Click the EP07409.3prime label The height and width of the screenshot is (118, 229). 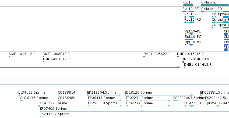tap(53, 109)
